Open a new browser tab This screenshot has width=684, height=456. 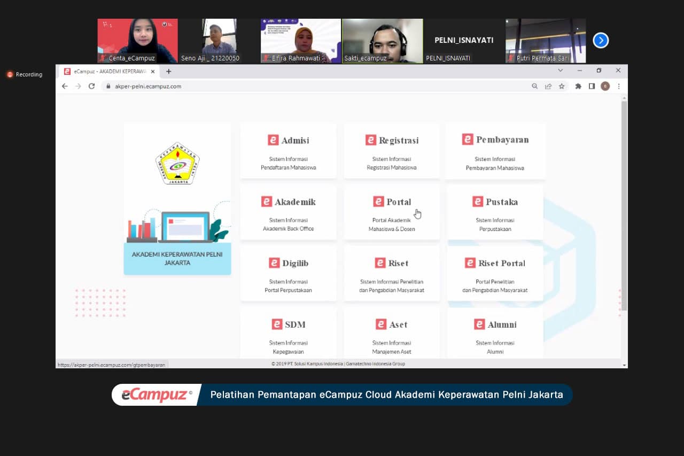168,71
